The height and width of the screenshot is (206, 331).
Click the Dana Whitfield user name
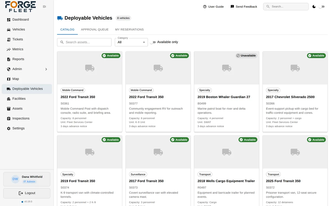tap(32, 177)
